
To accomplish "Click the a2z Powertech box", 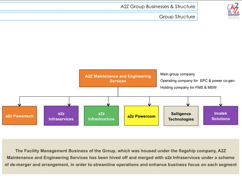I will 20,116.
